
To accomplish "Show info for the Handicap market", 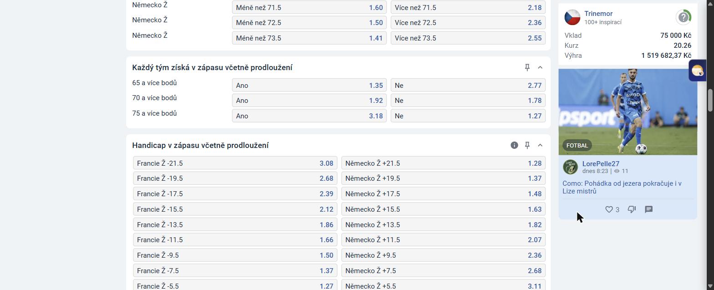I will (514, 145).
